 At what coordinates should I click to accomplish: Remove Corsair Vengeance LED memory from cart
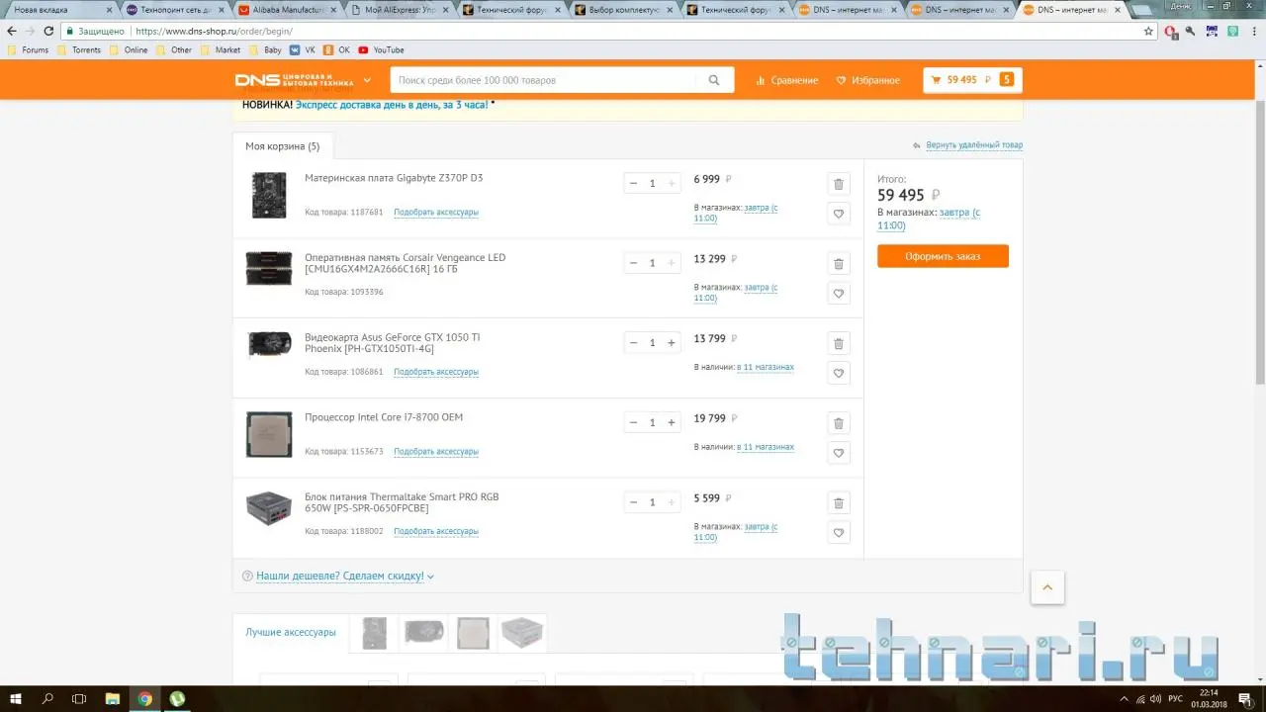(x=839, y=264)
